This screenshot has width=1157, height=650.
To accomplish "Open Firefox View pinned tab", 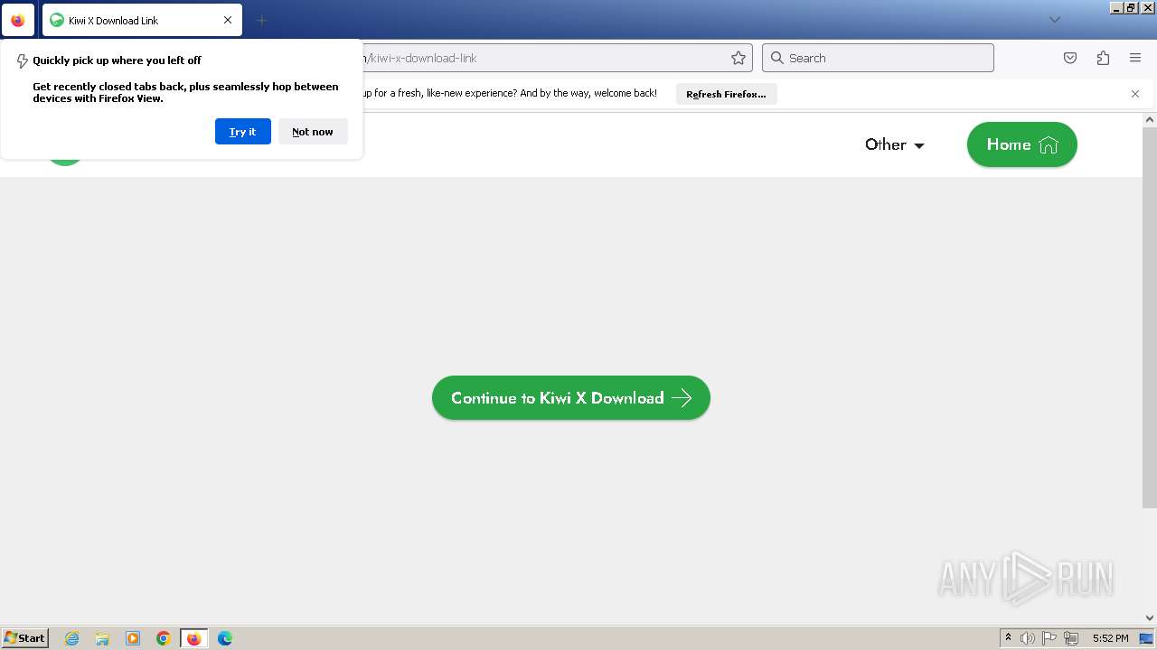I will [x=18, y=20].
